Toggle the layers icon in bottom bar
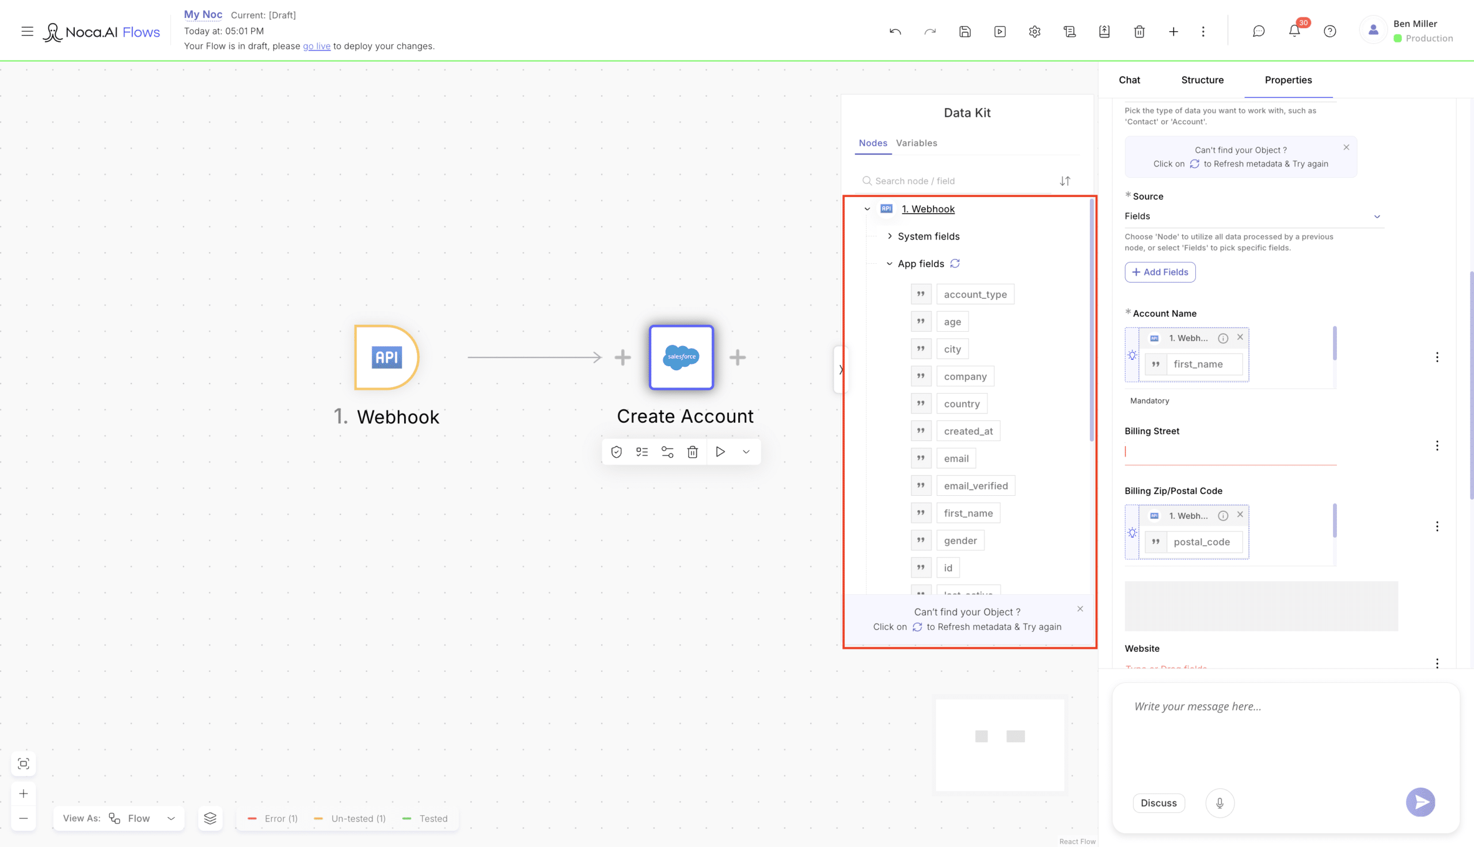Viewport: 1474px width, 847px height. (210, 818)
